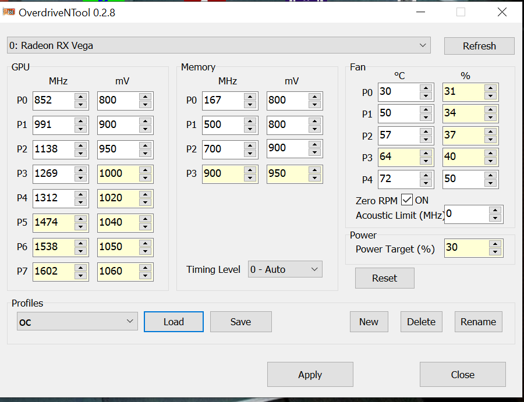Click the Close button at bottom
524x402 pixels.
pos(462,374)
